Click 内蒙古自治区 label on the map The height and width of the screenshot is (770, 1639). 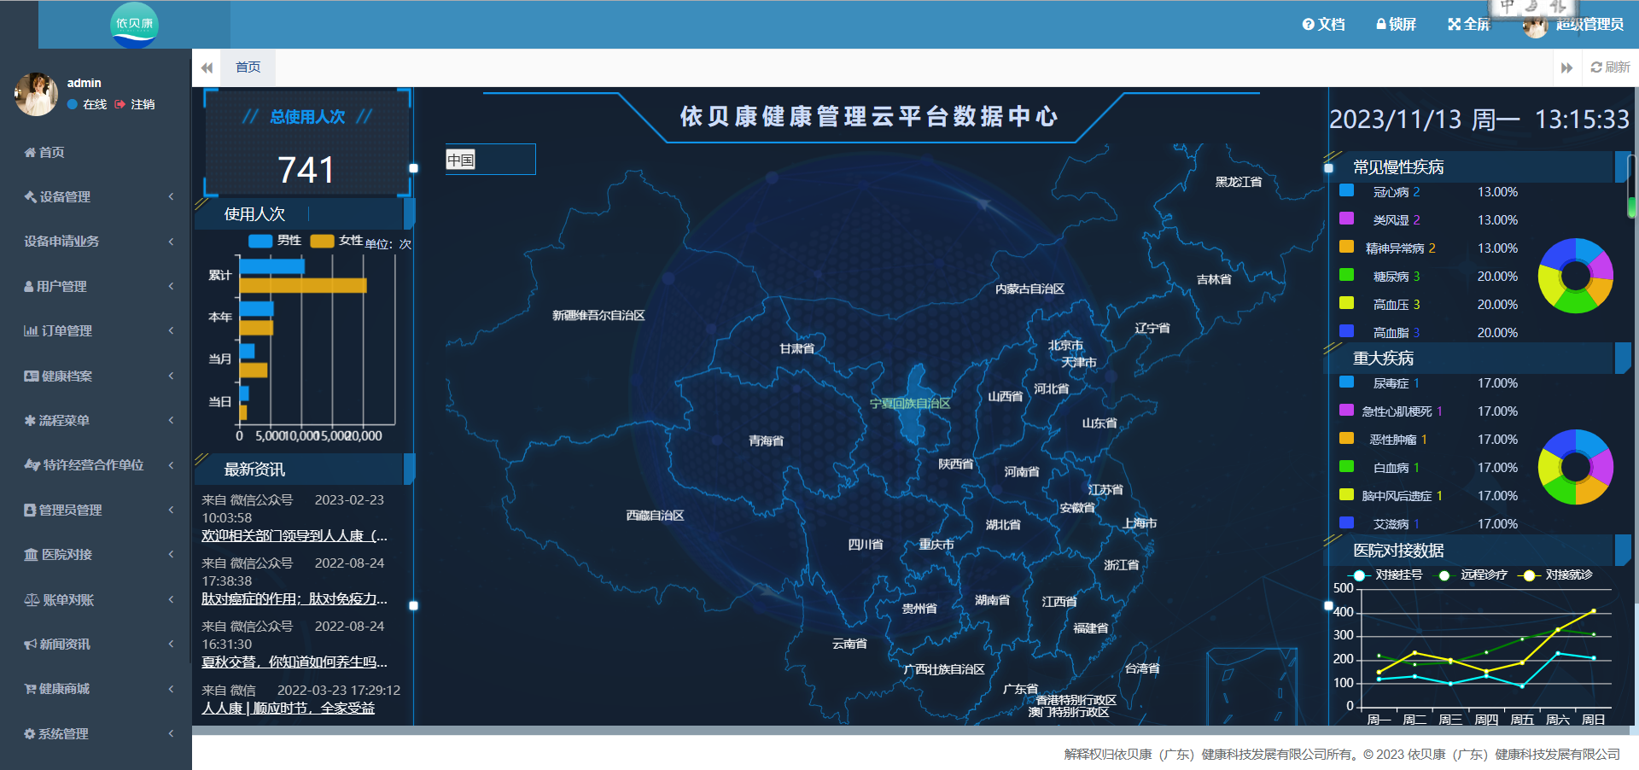pos(1029,289)
